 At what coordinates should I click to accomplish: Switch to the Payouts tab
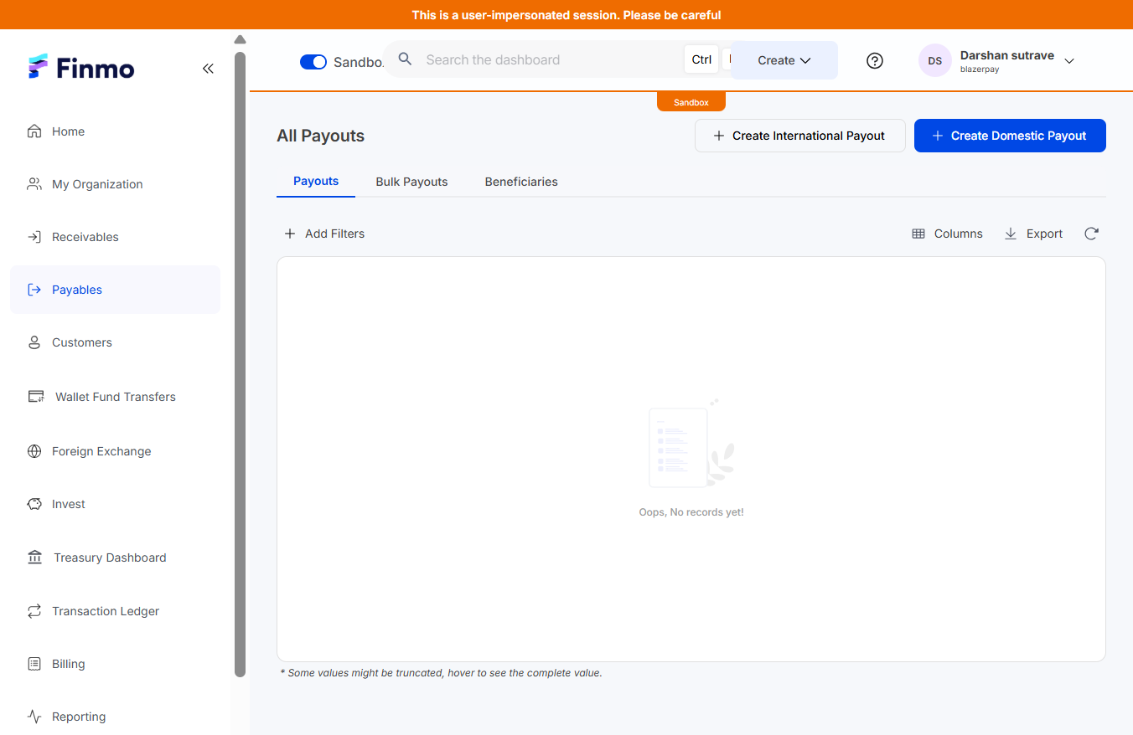click(316, 182)
